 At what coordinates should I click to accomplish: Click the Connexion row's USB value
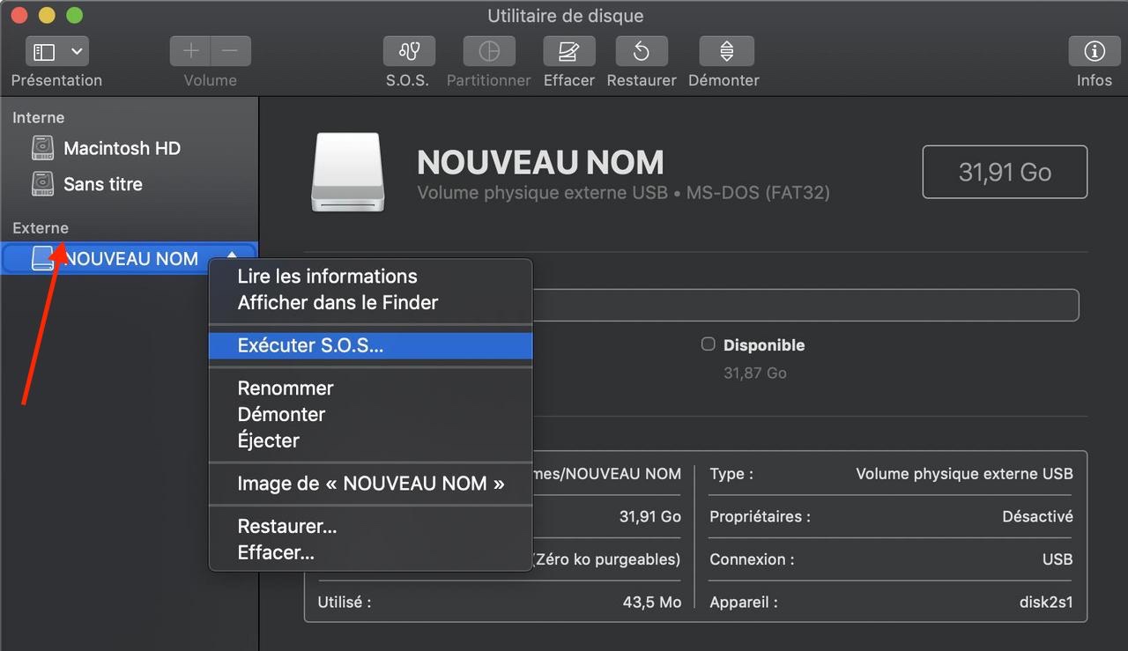pos(1057,559)
